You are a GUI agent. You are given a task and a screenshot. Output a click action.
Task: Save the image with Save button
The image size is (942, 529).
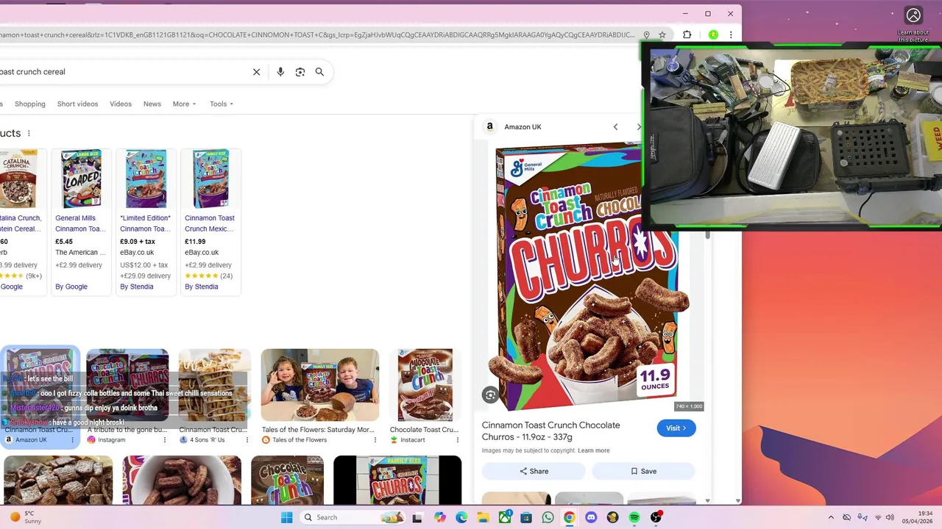[643, 471]
